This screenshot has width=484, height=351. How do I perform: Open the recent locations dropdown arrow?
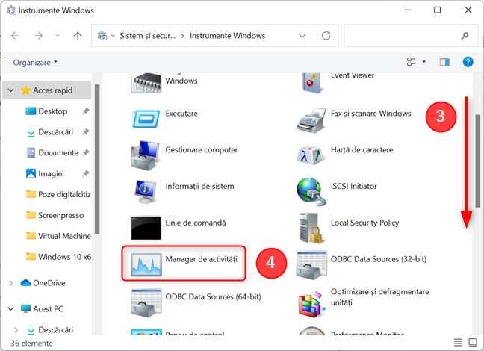tap(58, 36)
